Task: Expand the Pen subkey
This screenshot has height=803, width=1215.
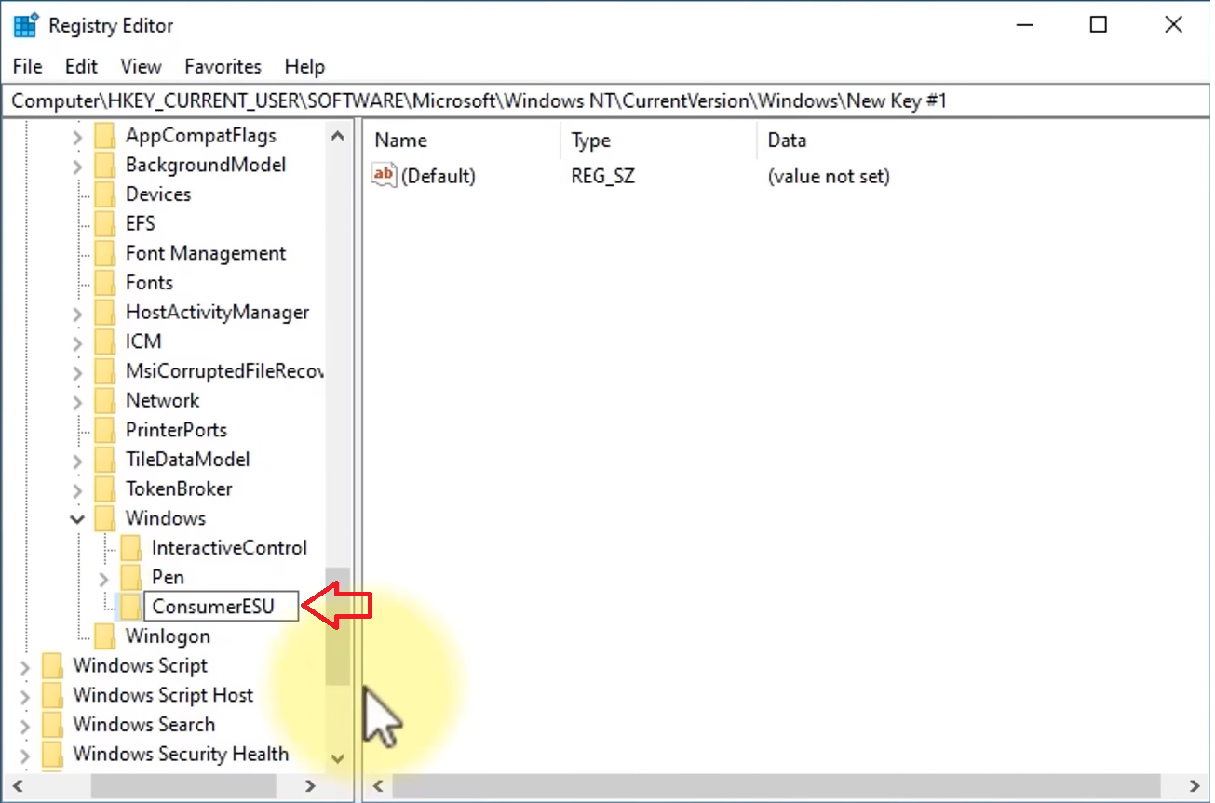Action: [x=103, y=579]
